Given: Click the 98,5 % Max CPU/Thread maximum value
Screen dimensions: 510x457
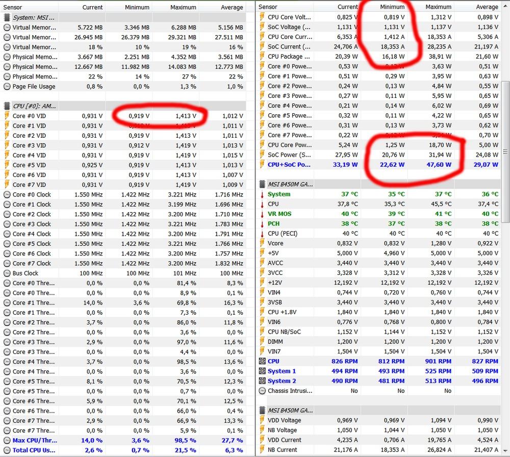Looking at the screenshot, I should [186, 440].
